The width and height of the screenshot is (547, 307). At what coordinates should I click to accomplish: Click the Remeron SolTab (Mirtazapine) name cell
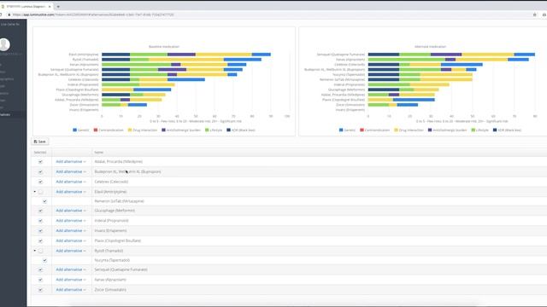(119, 201)
